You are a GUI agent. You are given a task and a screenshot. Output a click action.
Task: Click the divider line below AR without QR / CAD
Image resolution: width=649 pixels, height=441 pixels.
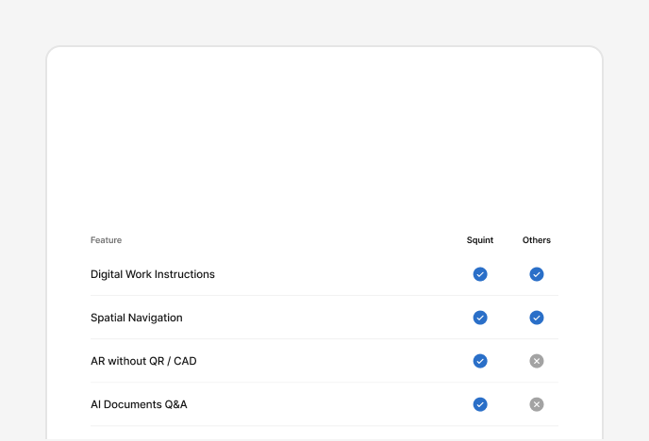324,383
